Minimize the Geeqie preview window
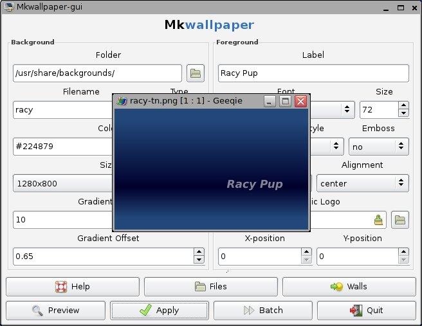 point(270,102)
